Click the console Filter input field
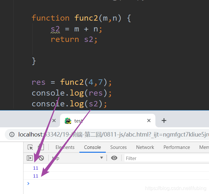Screen dimensions: 209x194 click(167, 158)
